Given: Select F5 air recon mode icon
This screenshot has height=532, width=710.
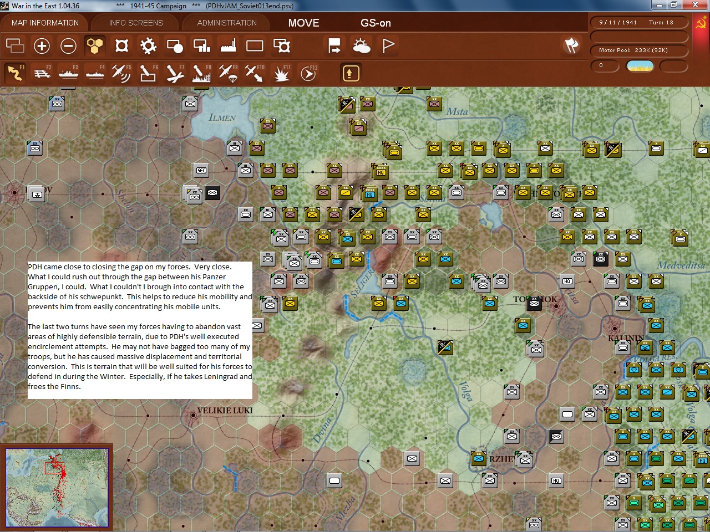Looking at the screenshot, I should point(121,73).
